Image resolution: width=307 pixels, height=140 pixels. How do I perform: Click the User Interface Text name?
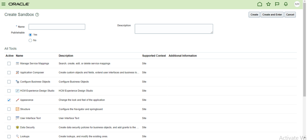[30, 118]
